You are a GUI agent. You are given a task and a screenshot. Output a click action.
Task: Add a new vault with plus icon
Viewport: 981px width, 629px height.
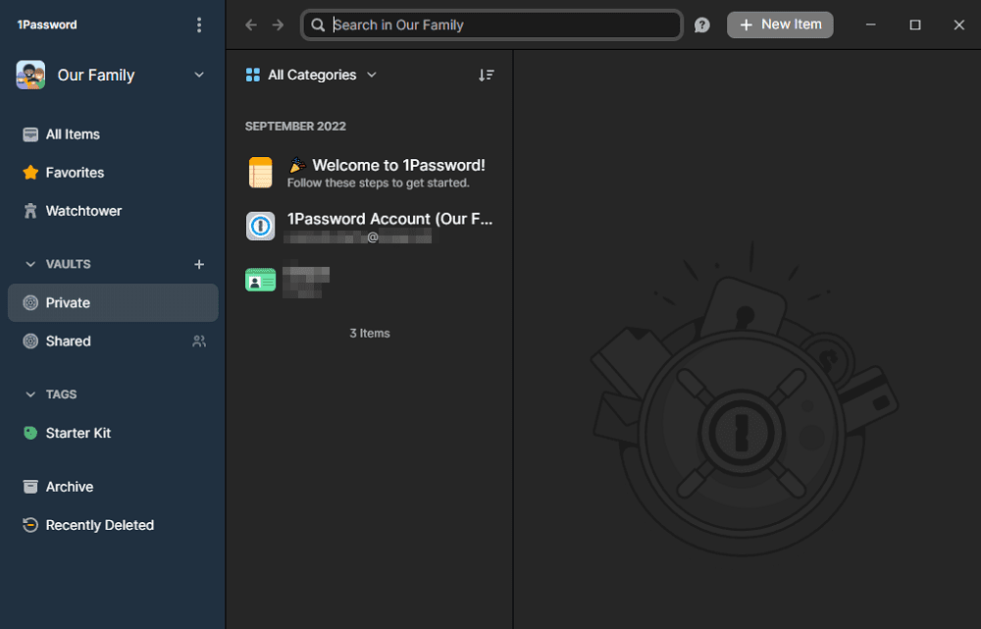coord(199,264)
